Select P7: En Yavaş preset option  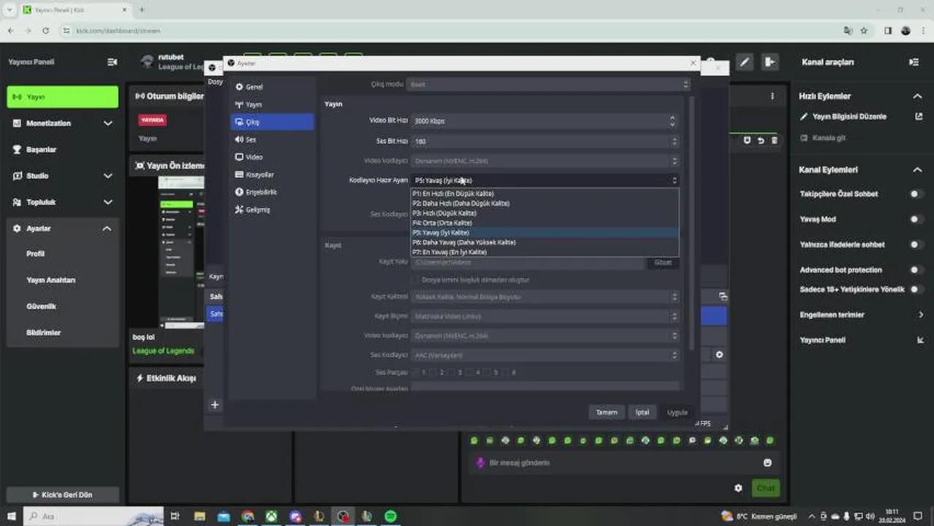[449, 252]
